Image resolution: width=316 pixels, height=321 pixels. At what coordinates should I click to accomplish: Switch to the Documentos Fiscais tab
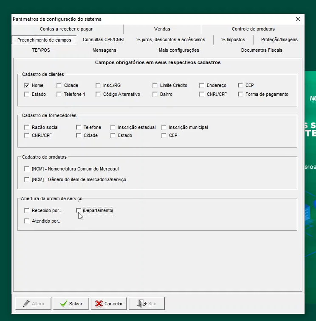click(x=262, y=50)
